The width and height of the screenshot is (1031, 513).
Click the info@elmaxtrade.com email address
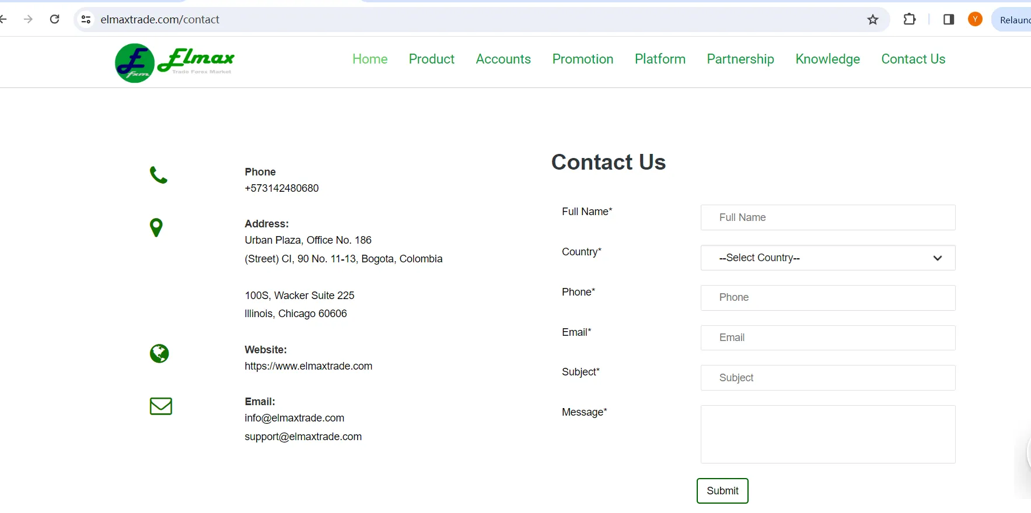295,418
